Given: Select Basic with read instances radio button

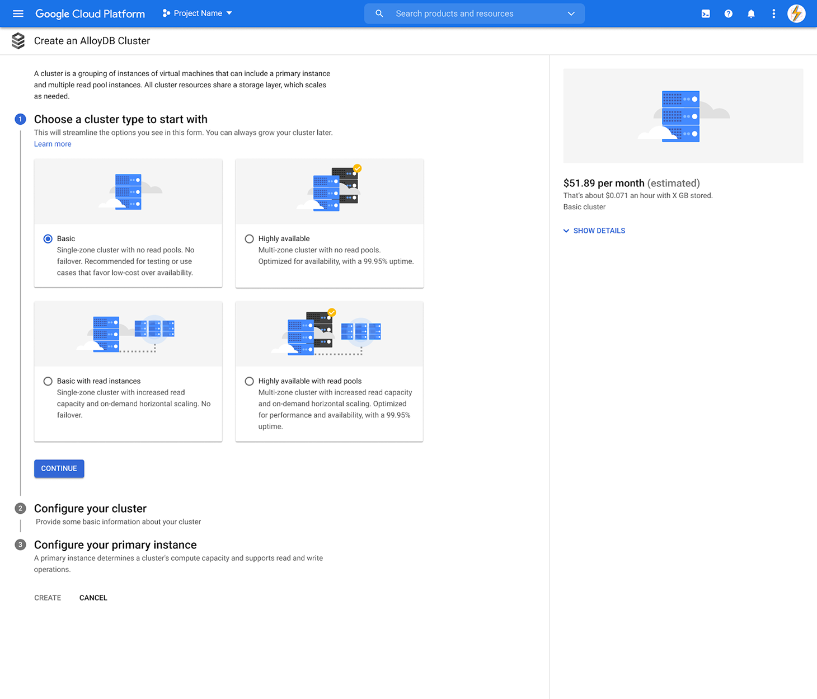Looking at the screenshot, I should point(48,381).
